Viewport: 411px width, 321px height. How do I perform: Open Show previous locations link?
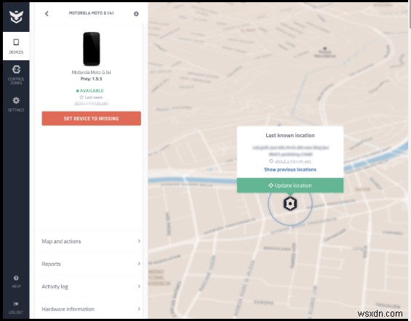[290, 169]
